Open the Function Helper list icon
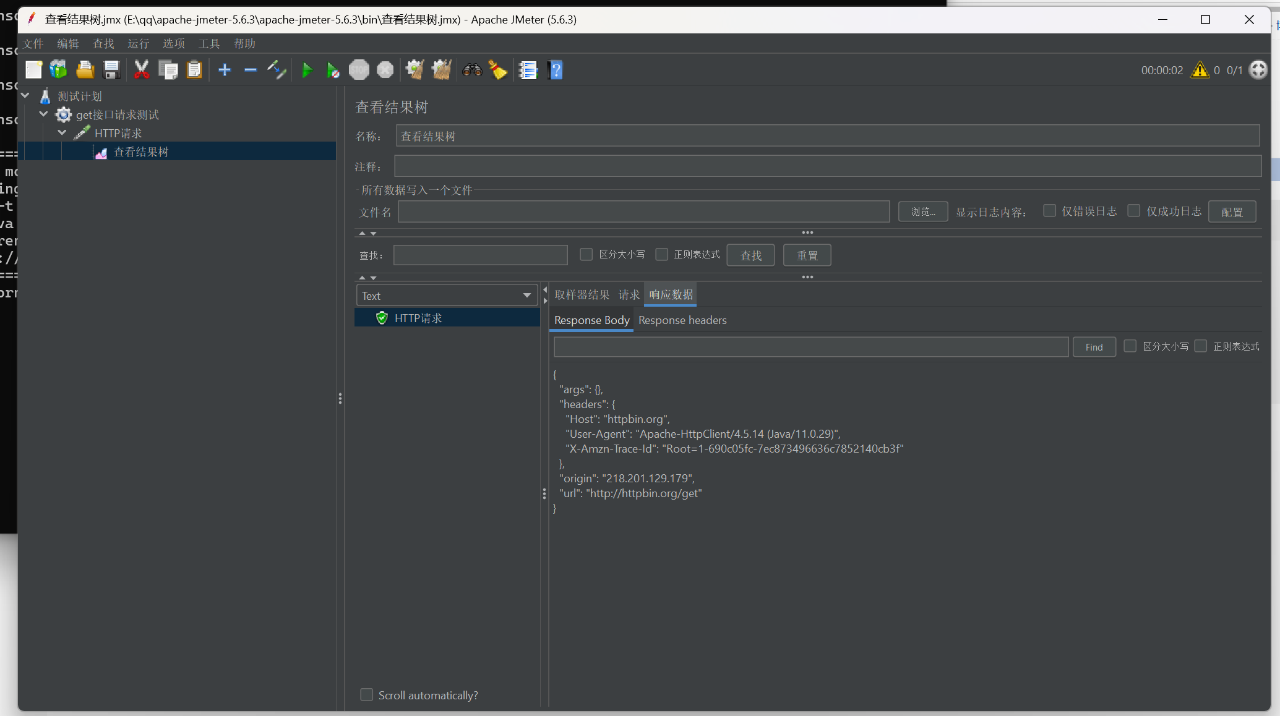 click(x=528, y=70)
